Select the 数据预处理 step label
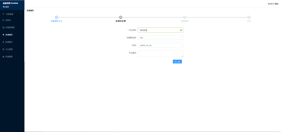 pyautogui.click(x=121, y=21)
